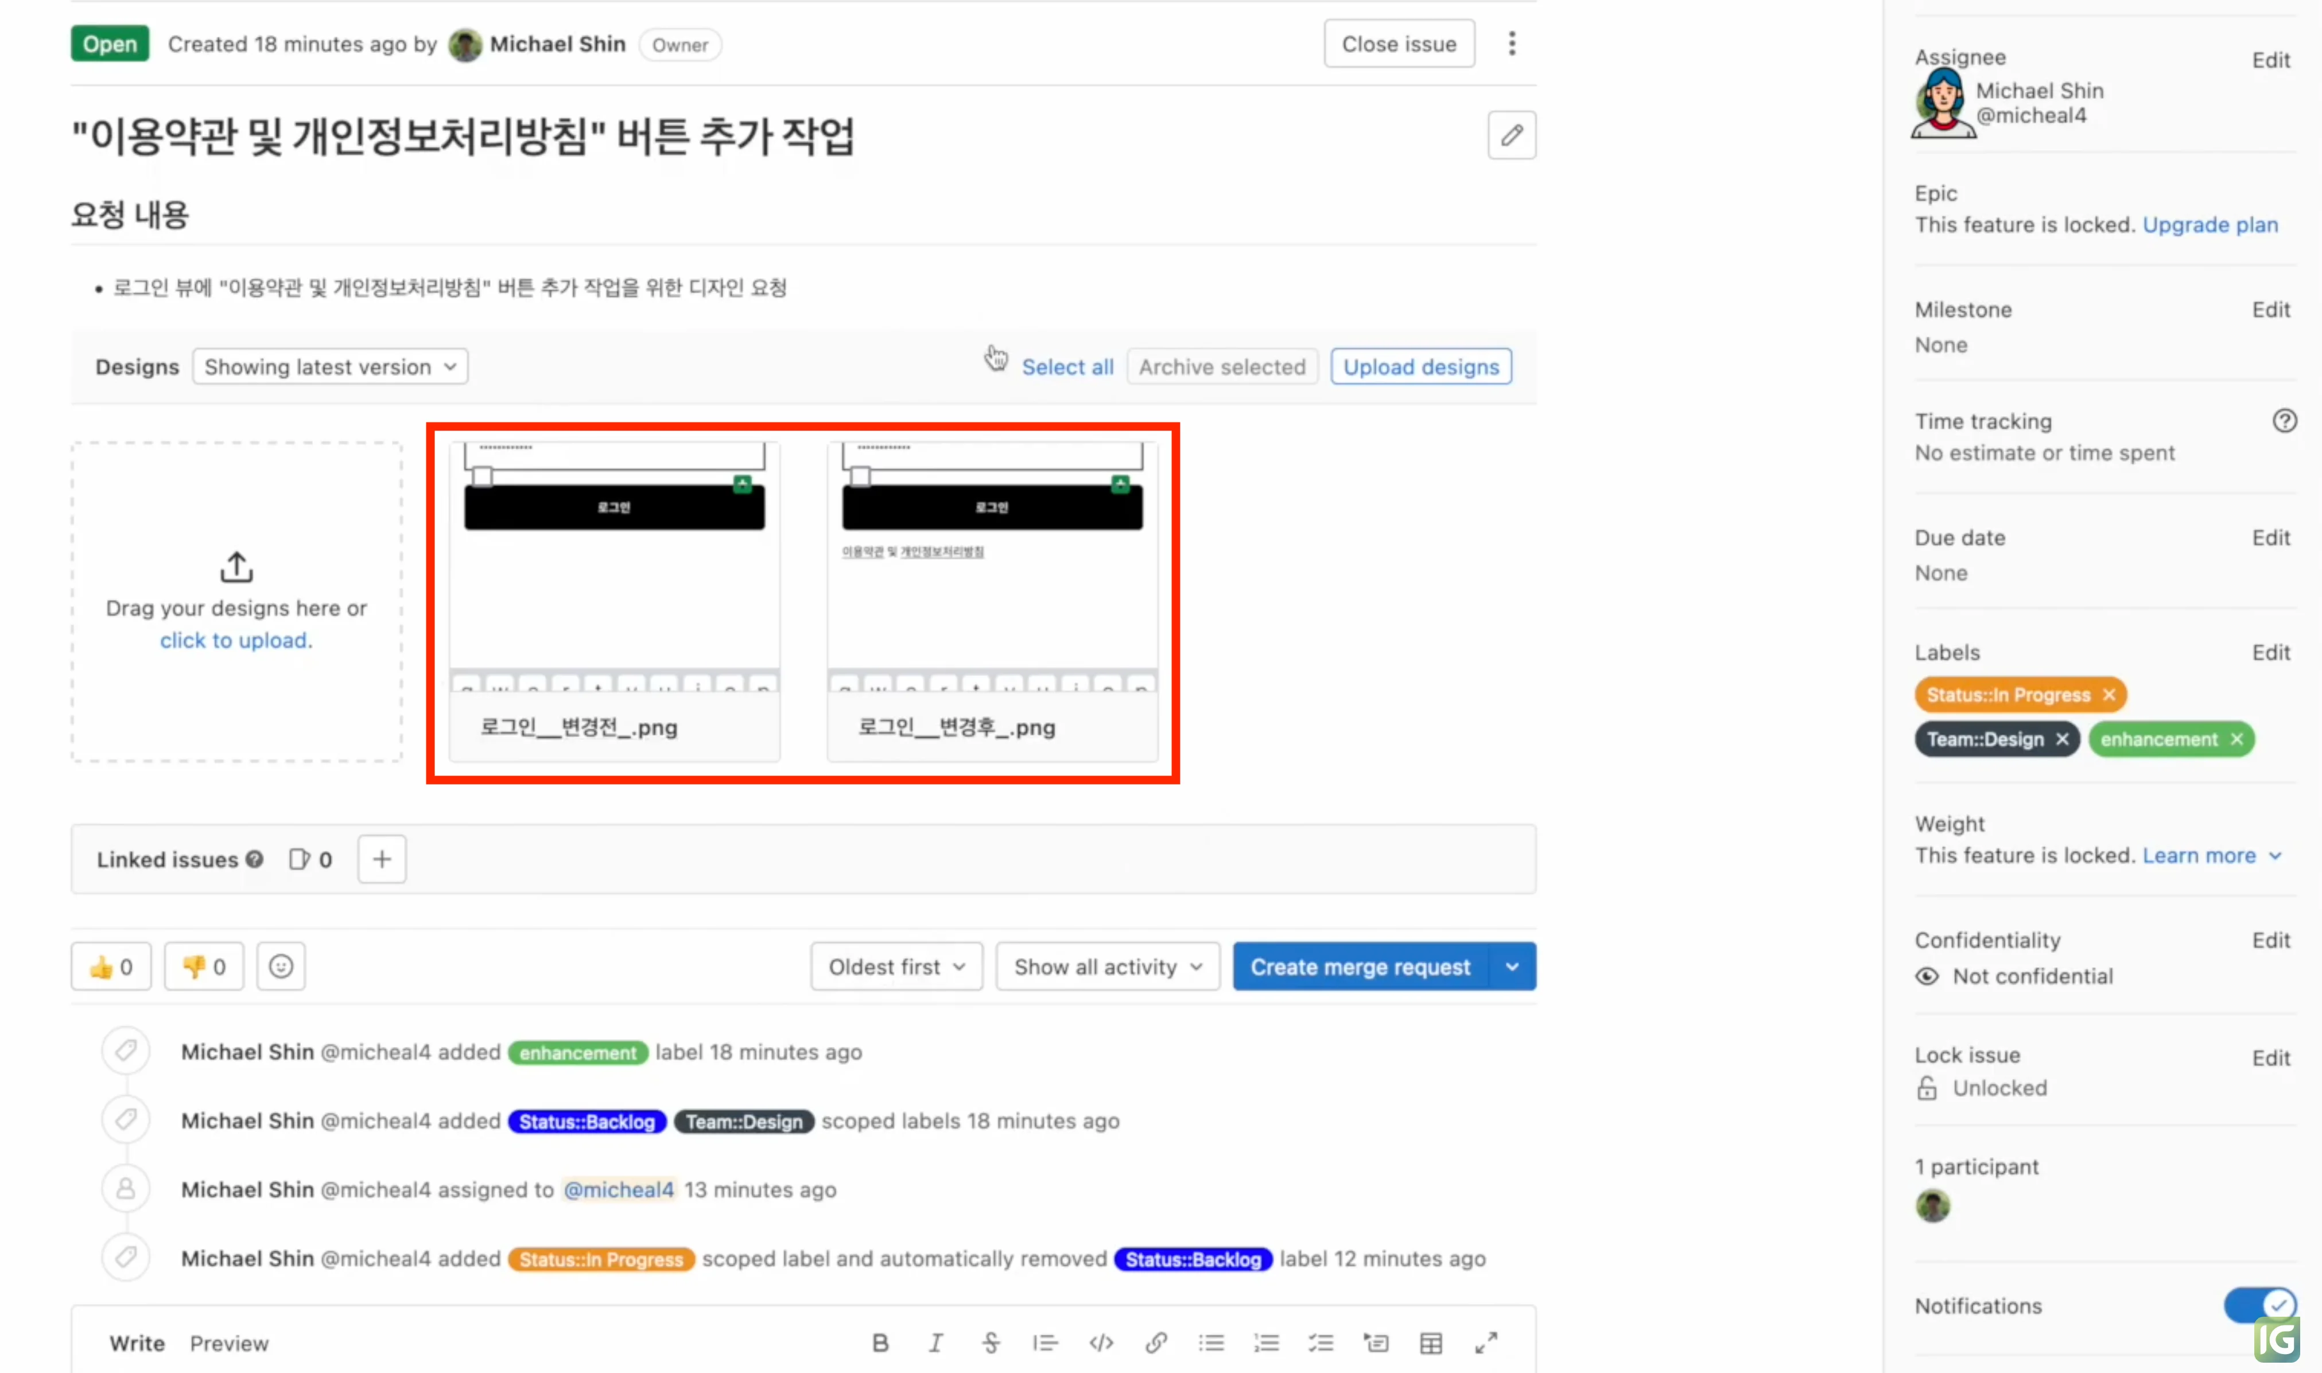Insert a table into the comment
Image resolution: width=2322 pixels, height=1373 pixels.
coord(1431,1343)
